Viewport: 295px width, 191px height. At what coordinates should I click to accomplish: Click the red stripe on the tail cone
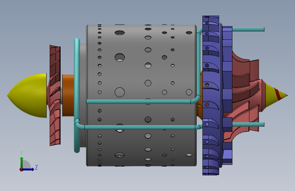click(278, 94)
